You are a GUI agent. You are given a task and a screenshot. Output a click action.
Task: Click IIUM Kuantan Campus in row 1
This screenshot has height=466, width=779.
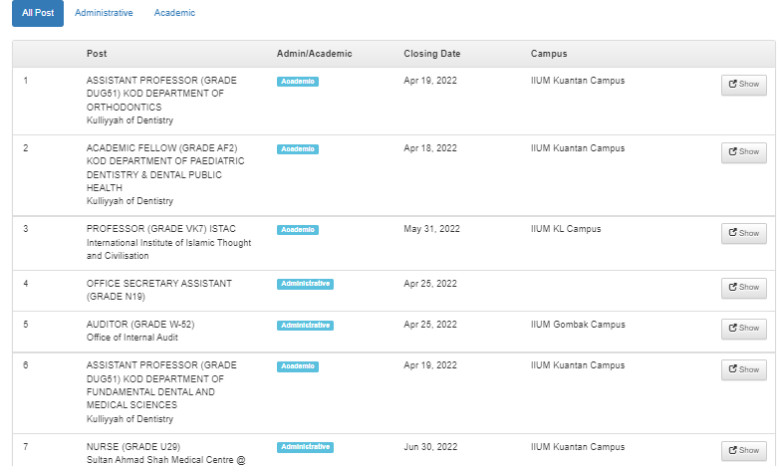[578, 81]
